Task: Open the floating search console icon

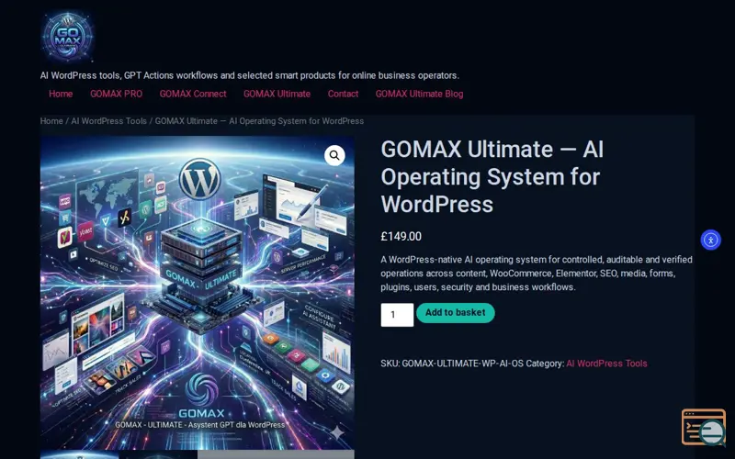Action: coord(704,427)
